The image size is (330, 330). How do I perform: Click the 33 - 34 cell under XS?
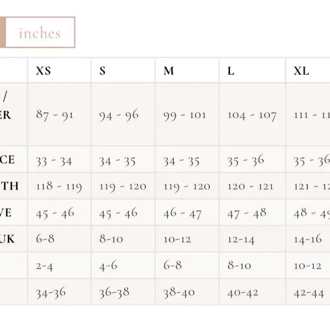tap(60, 159)
